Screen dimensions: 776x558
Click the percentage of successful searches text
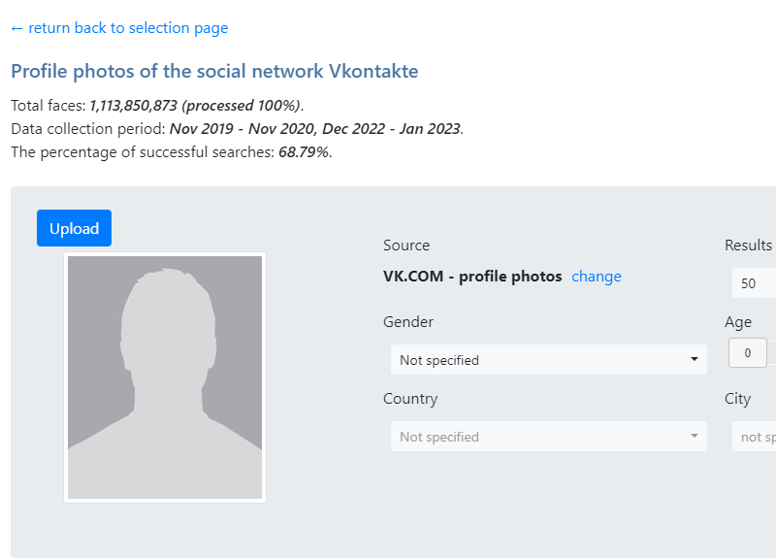(x=171, y=151)
